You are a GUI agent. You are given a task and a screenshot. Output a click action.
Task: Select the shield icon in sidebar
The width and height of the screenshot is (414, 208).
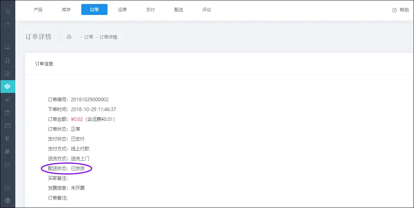tap(7, 139)
